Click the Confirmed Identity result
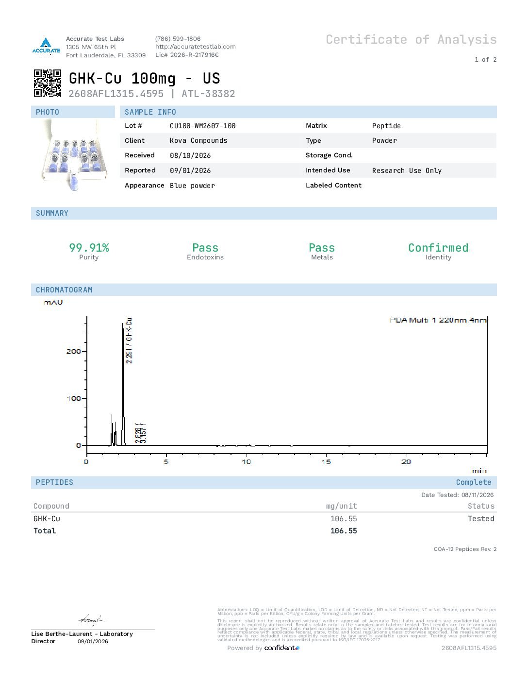This screenshot has height=684, width=528. [438, 252]
